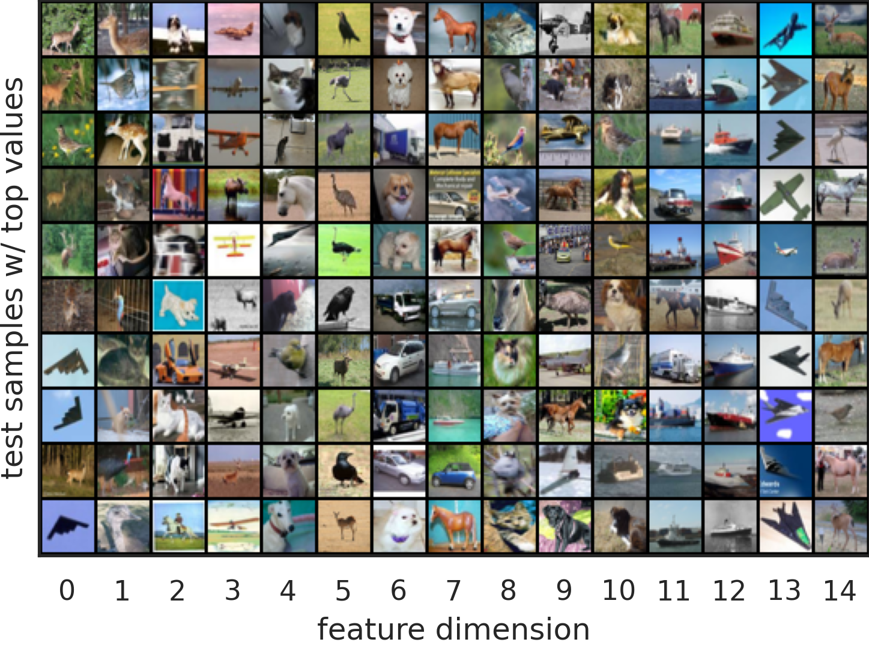869x645 pixels.
Task: Select the black bird on yellow-green background
Action: click(344, 29)
